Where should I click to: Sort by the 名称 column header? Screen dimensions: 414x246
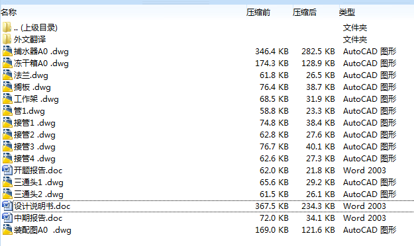point(9,12)
